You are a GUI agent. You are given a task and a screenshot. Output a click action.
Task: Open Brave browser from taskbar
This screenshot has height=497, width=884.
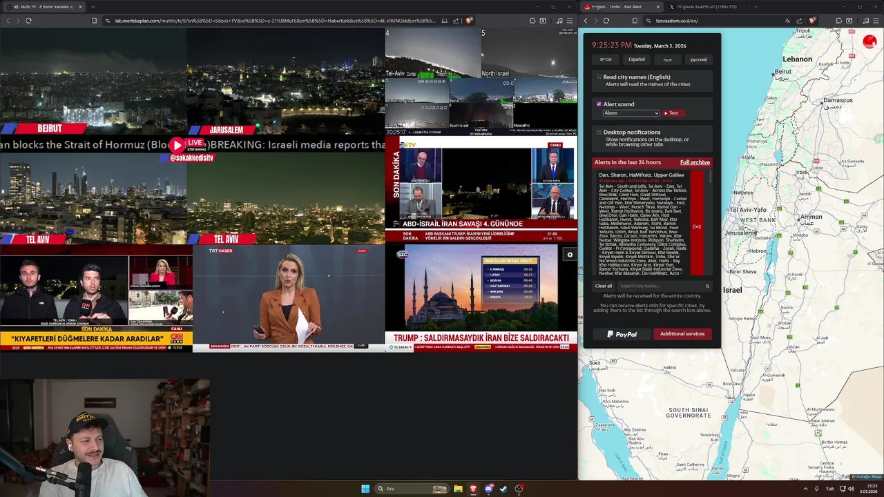coord(473,489)
